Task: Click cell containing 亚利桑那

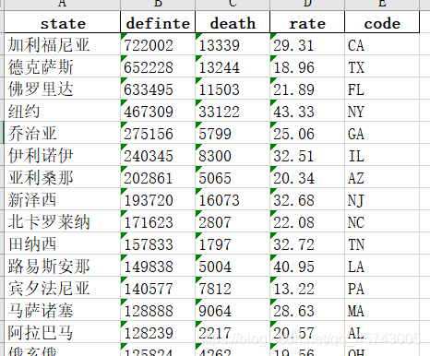Action: 63,177
